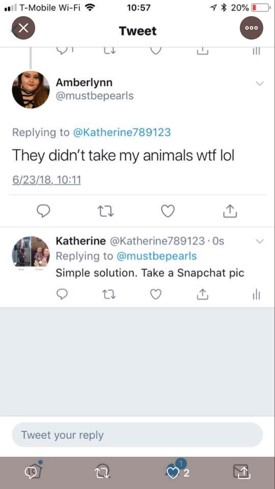This screenshot has width=275, height=489.
Task: Open Katherine's profile avatar
Action: pos(31,251)
